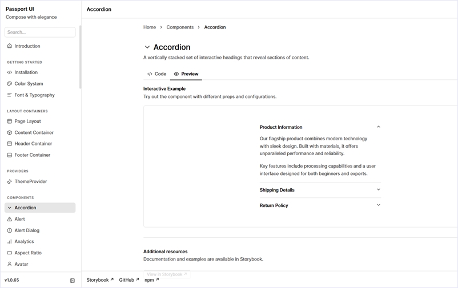This screenshot has width=458, height=288.
Task: Go to Components in breadcrumb
Action: pyautogui.click(x=180, y=27)
